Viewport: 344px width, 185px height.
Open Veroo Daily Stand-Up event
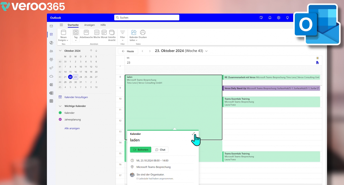271,88
